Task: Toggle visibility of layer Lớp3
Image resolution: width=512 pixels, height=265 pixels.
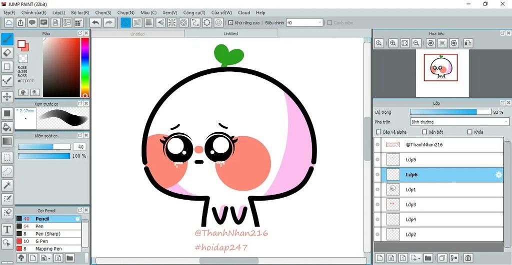Action: pos(378,205)
